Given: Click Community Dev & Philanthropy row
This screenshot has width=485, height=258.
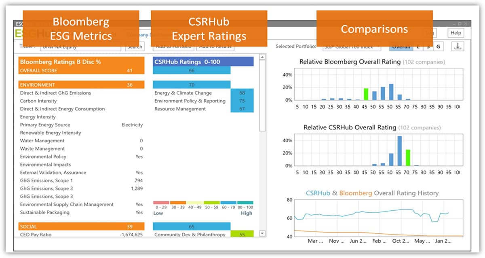Looking at the screenshot, I should [x=203, y=235].
